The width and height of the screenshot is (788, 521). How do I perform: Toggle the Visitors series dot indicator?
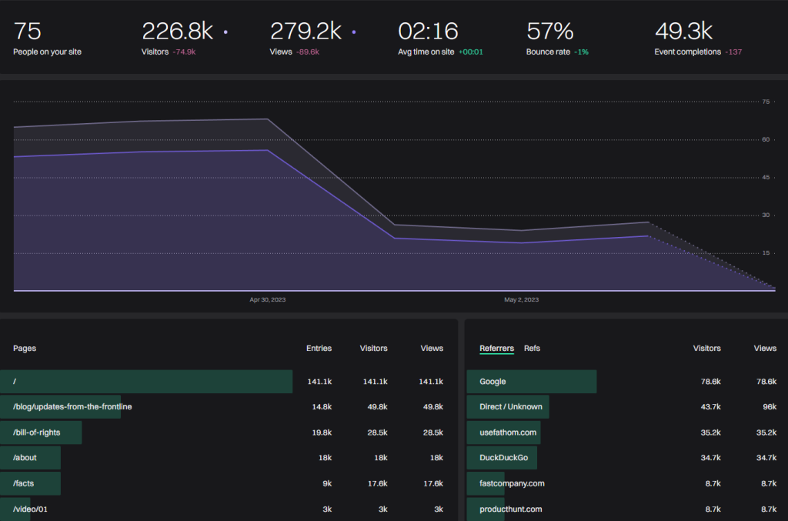click(x=225, y=33)
